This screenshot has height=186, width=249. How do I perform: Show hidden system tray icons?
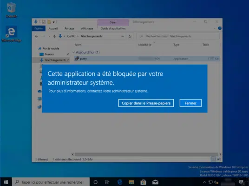[x=204, y=182]
